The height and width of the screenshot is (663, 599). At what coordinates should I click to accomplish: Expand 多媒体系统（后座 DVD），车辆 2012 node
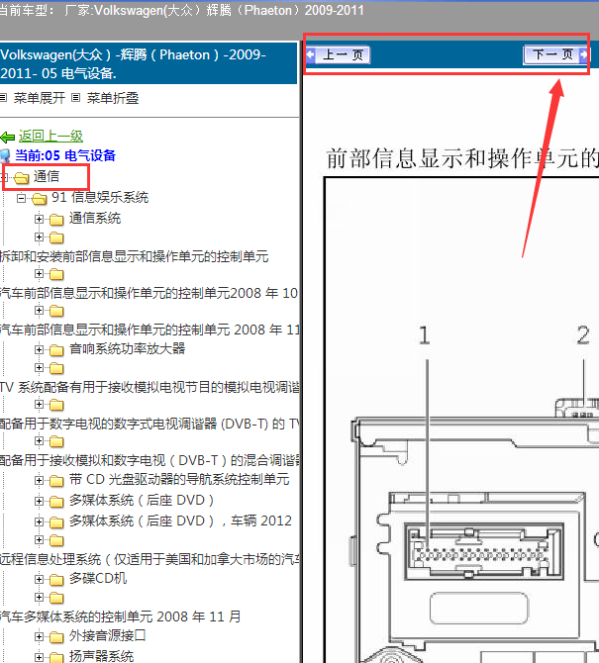[x=39, y=521]
